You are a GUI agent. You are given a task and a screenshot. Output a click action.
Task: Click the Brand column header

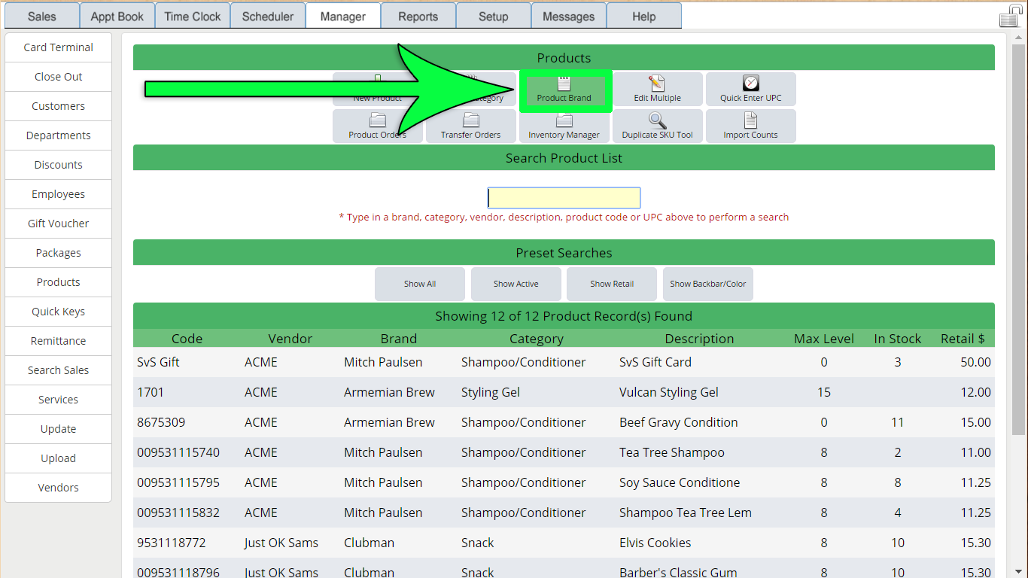[398, 339]
